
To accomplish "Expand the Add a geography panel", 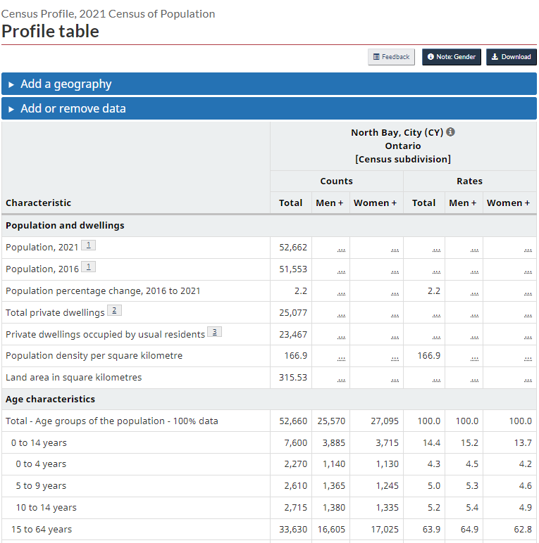I will point(66,84).
